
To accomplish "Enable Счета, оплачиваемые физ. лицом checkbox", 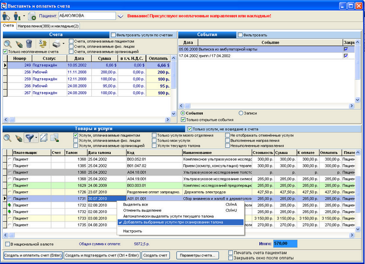I will click(71, 46).
